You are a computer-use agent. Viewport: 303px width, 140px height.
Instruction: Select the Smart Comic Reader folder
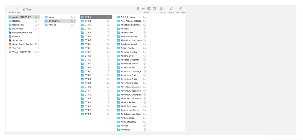pos(21,44)
